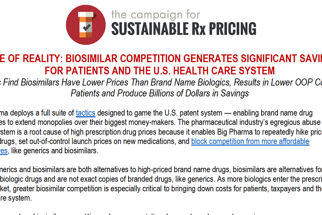Screen dimensions: 322x215
Task: Click "the campaign for" gray logo text
Action: [156, 14]
